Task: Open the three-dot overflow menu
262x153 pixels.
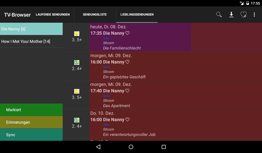Action: tap(254, 15)
